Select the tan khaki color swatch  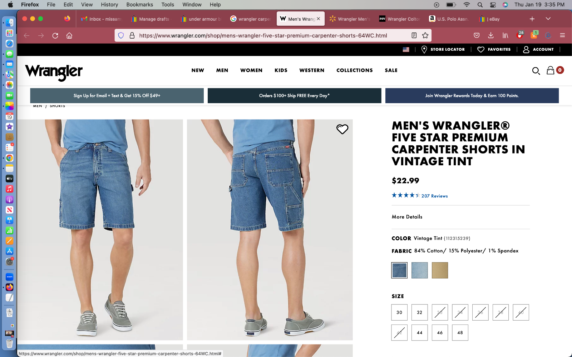pyautogui.click(x=440, y=270)
